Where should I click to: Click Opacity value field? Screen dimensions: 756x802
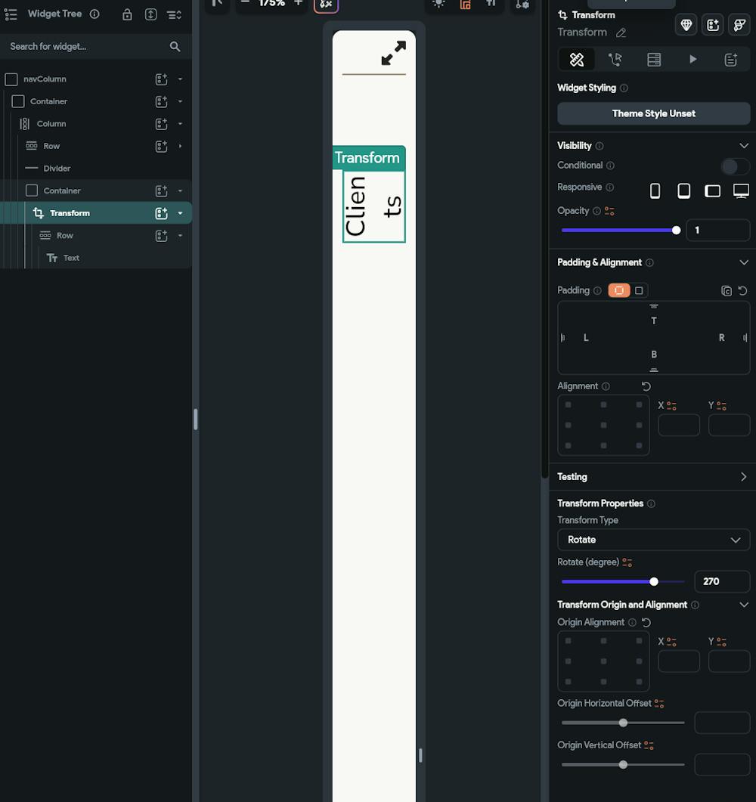(717, 231)
